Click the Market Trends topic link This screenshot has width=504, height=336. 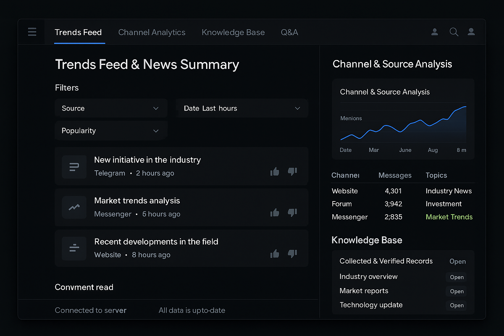click(x=449, y=217)
